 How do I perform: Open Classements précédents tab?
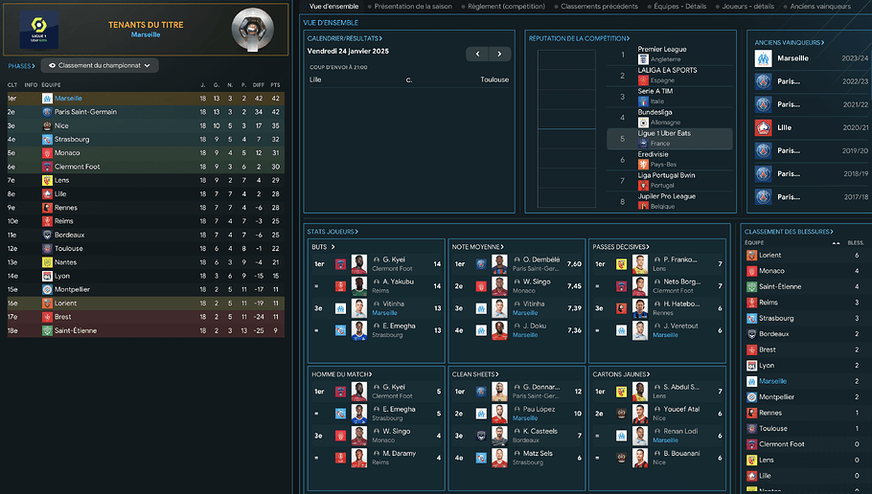tap(599, 7)
